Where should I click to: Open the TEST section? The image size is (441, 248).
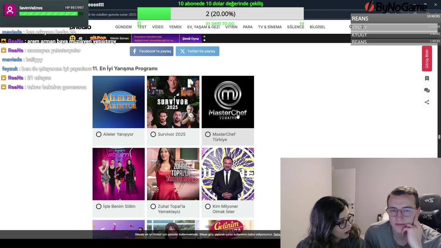(x=142, y=27)
